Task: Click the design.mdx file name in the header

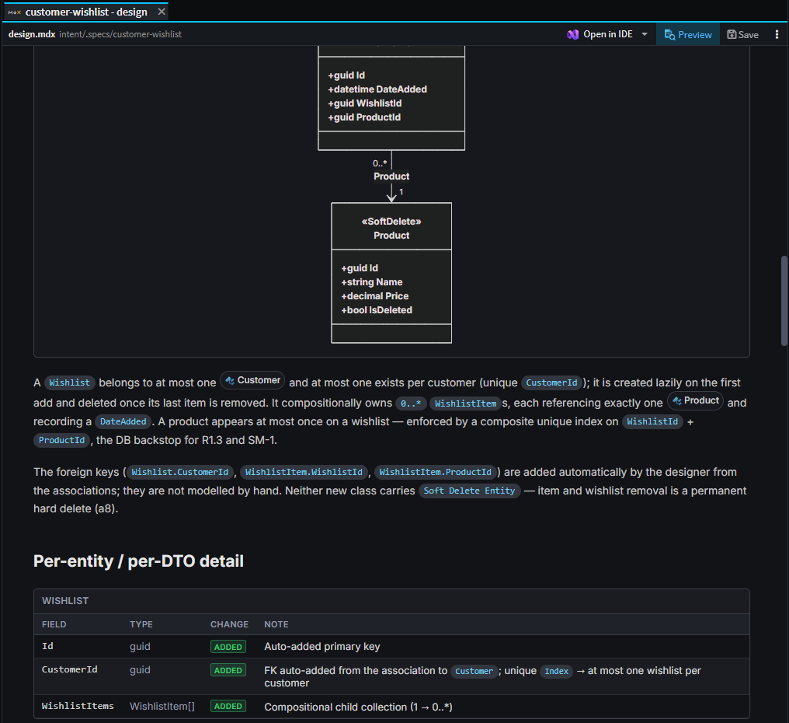Action: click(x=32, y=34)
